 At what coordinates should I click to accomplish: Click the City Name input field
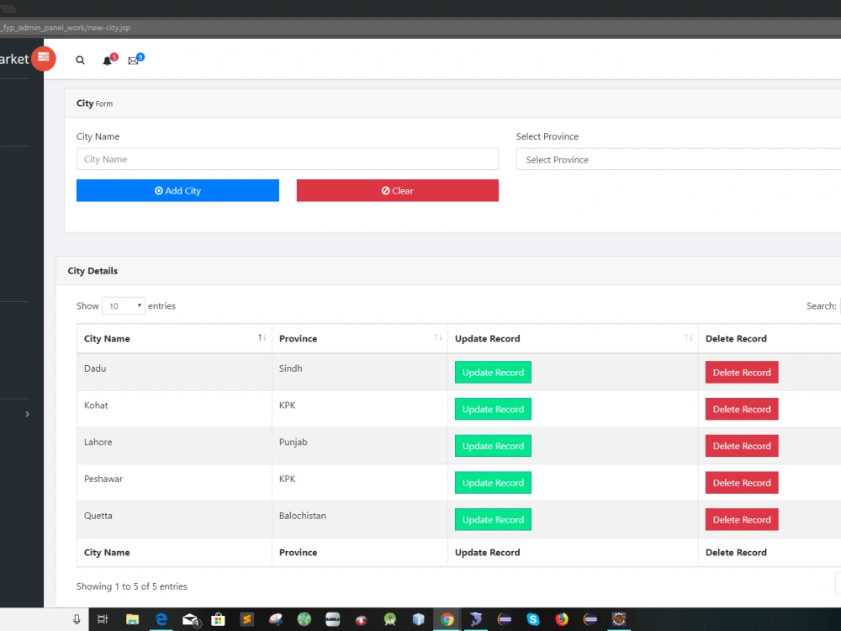click(287, 159)
